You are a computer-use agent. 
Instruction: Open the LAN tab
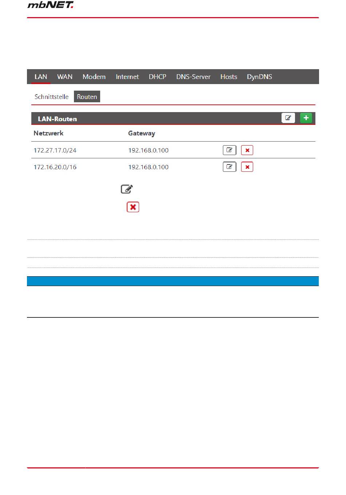point(41,77)
